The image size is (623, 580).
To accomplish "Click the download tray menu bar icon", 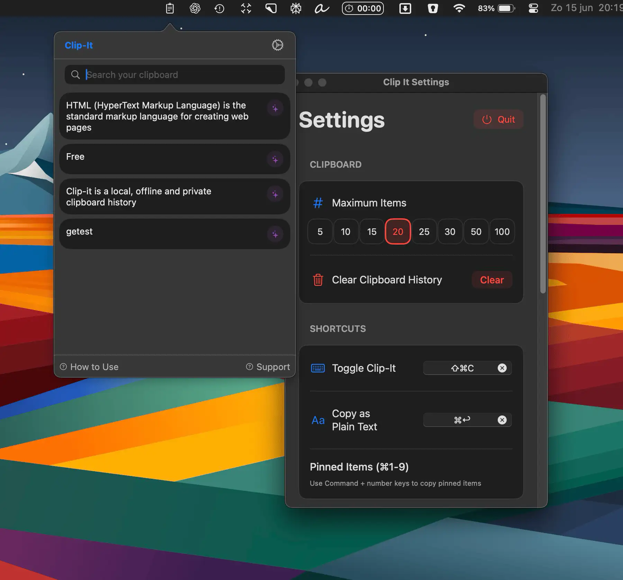I will pos(405,8).
